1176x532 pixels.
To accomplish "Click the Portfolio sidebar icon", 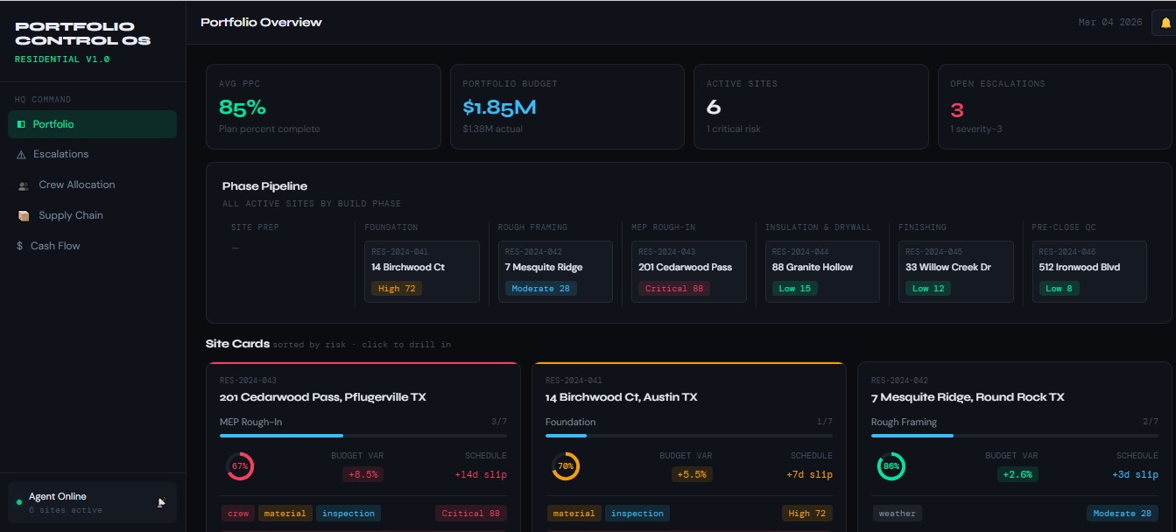I will pos(21,125).
